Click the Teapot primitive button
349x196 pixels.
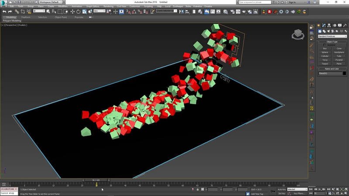(325, 64)
